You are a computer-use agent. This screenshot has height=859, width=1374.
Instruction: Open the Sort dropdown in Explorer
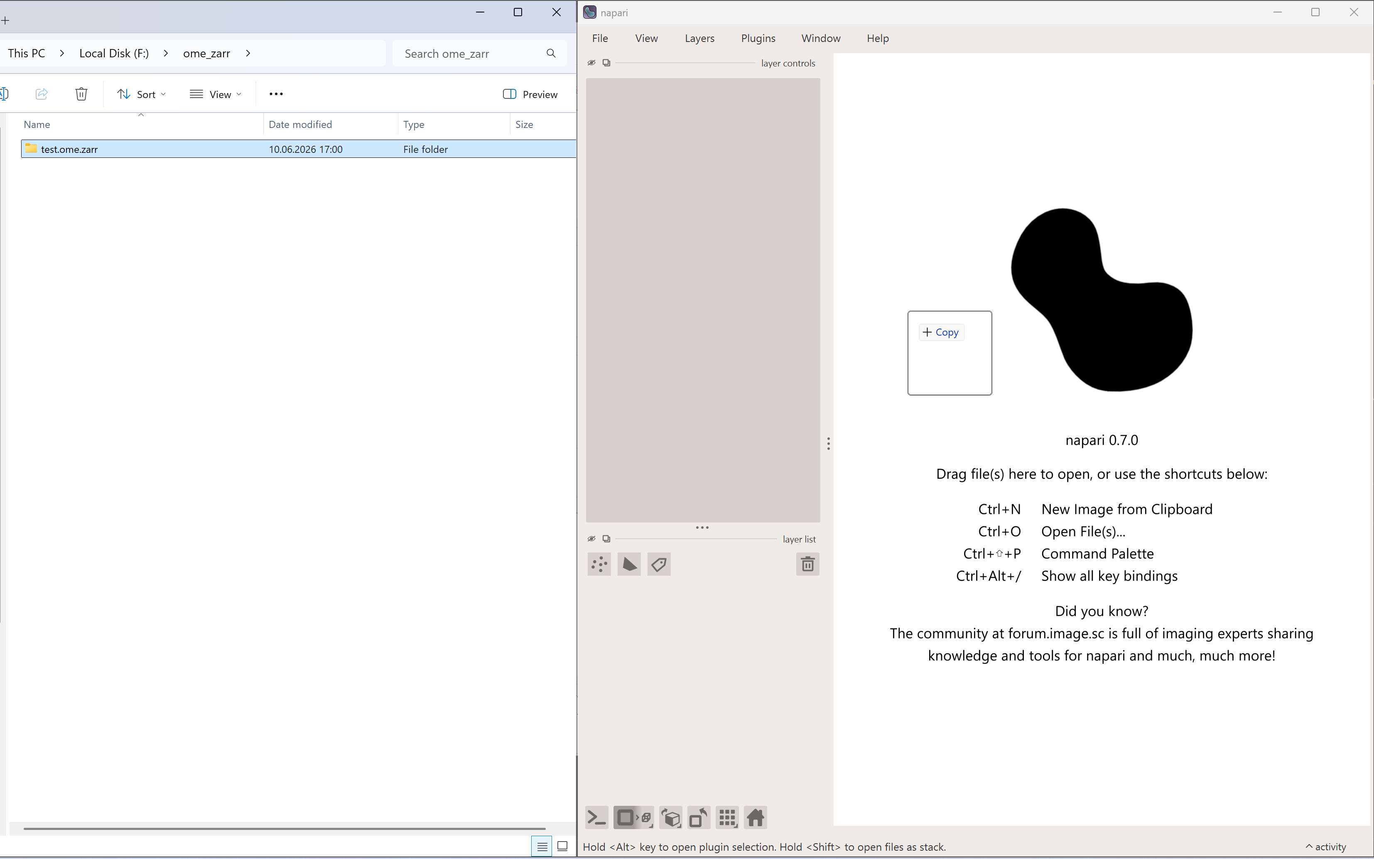[x=142, y=94]
